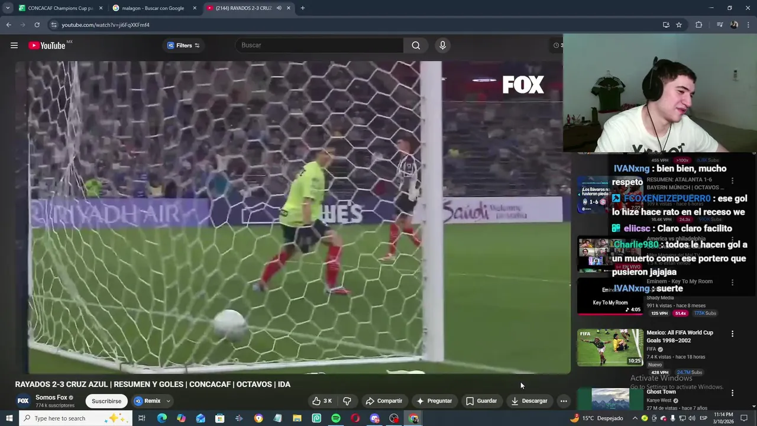Click the youtube.com address bar URL
The width and height of the screenshot is (757, 426).
click(105, 25)
